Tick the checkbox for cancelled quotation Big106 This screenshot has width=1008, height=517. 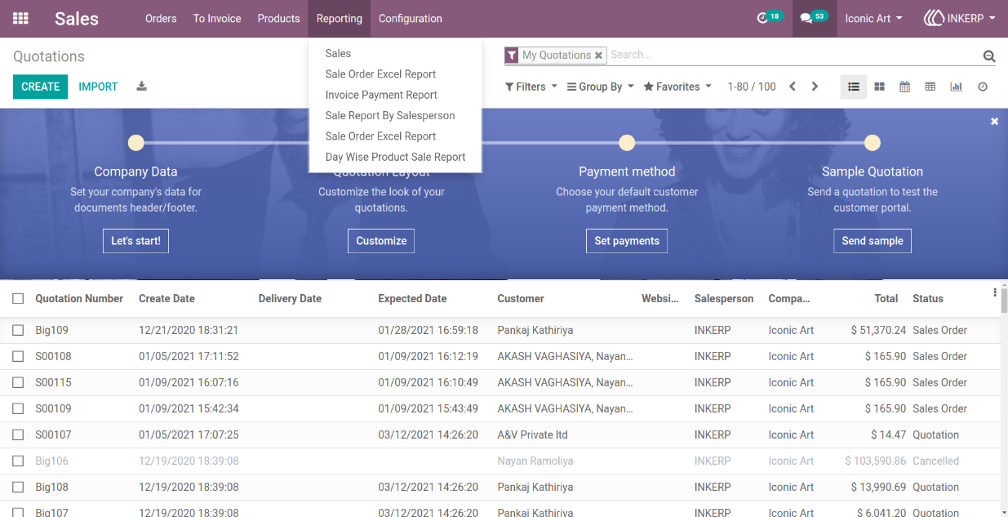(18, 461)
